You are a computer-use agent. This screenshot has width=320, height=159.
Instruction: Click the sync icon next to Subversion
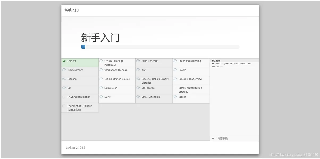tap(101, 88)
